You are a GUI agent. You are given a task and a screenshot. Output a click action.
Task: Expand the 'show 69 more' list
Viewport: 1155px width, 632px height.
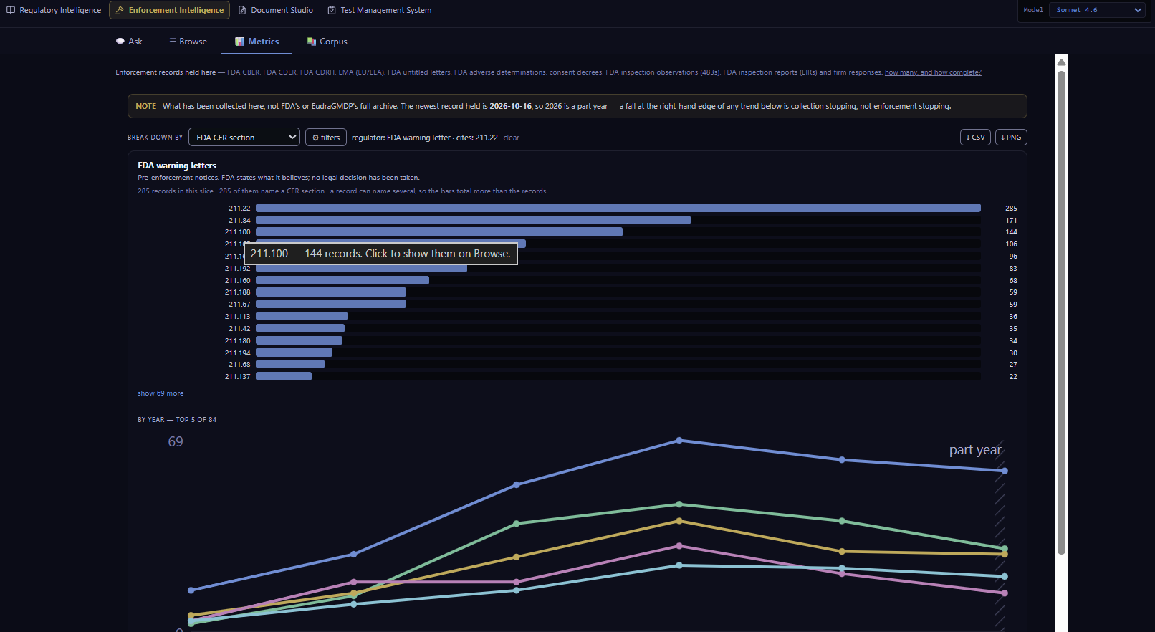click(x=160, y=393)
